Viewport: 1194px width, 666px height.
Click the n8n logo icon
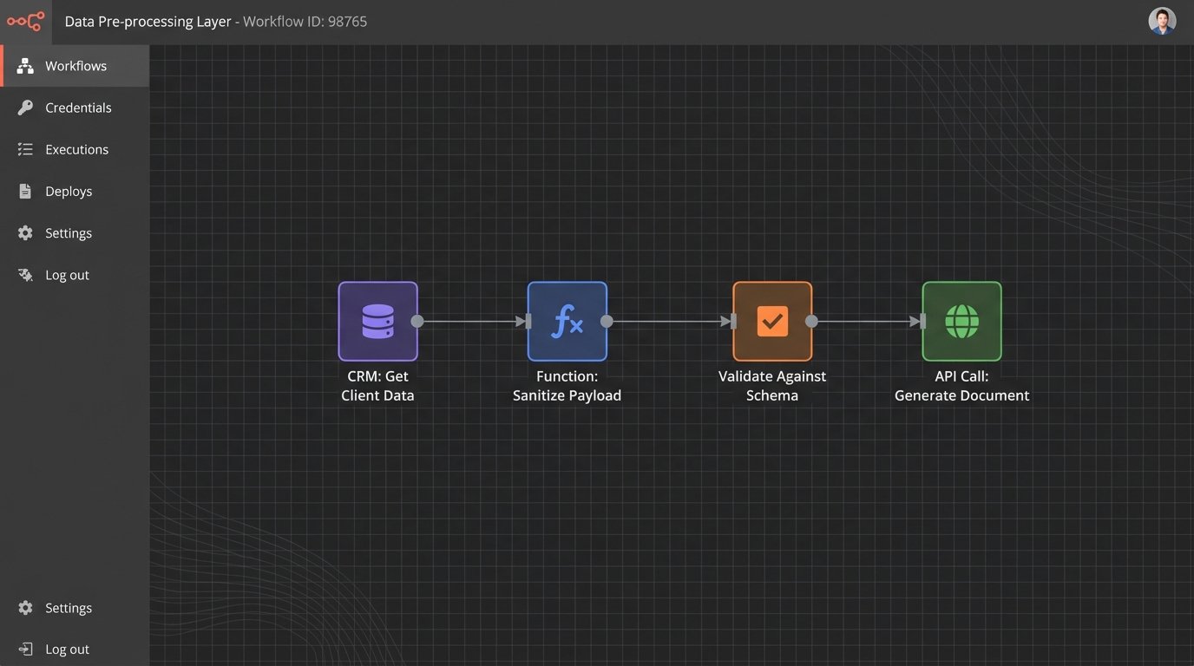coord(25,22)
